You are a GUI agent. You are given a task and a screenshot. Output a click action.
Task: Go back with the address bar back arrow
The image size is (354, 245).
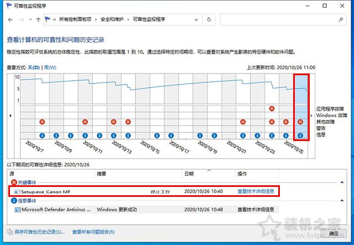pyautogui.click(x=11, y=20)
